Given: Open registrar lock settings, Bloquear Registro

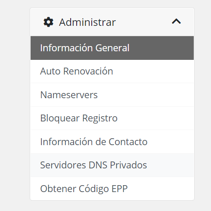Looking at the screenshot, I should point(112,118).
